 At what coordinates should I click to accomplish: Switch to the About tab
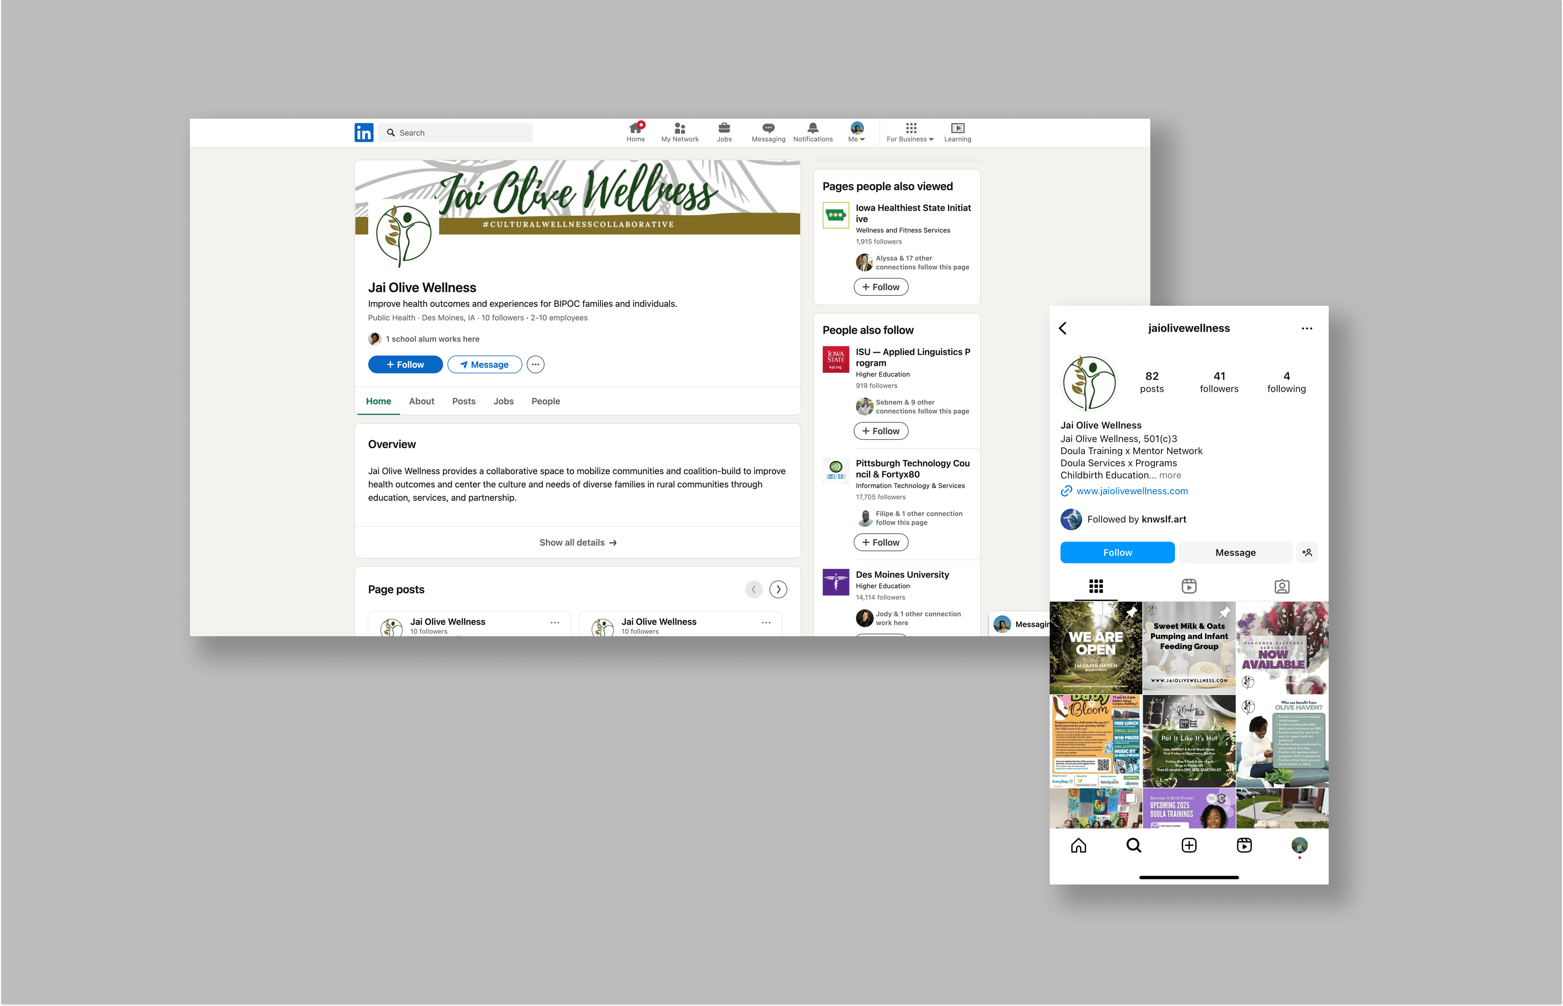point(421,401)
